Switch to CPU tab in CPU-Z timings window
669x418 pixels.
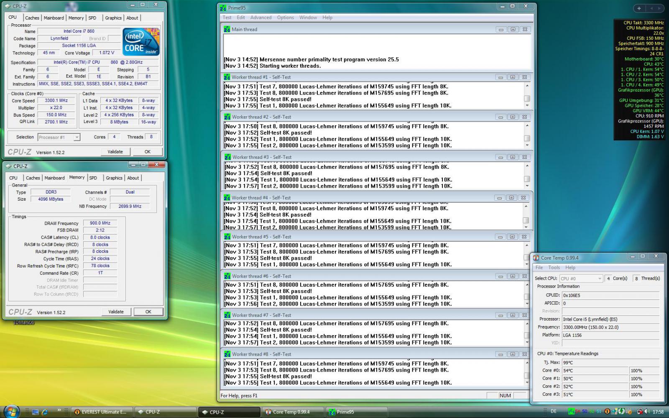13,178
